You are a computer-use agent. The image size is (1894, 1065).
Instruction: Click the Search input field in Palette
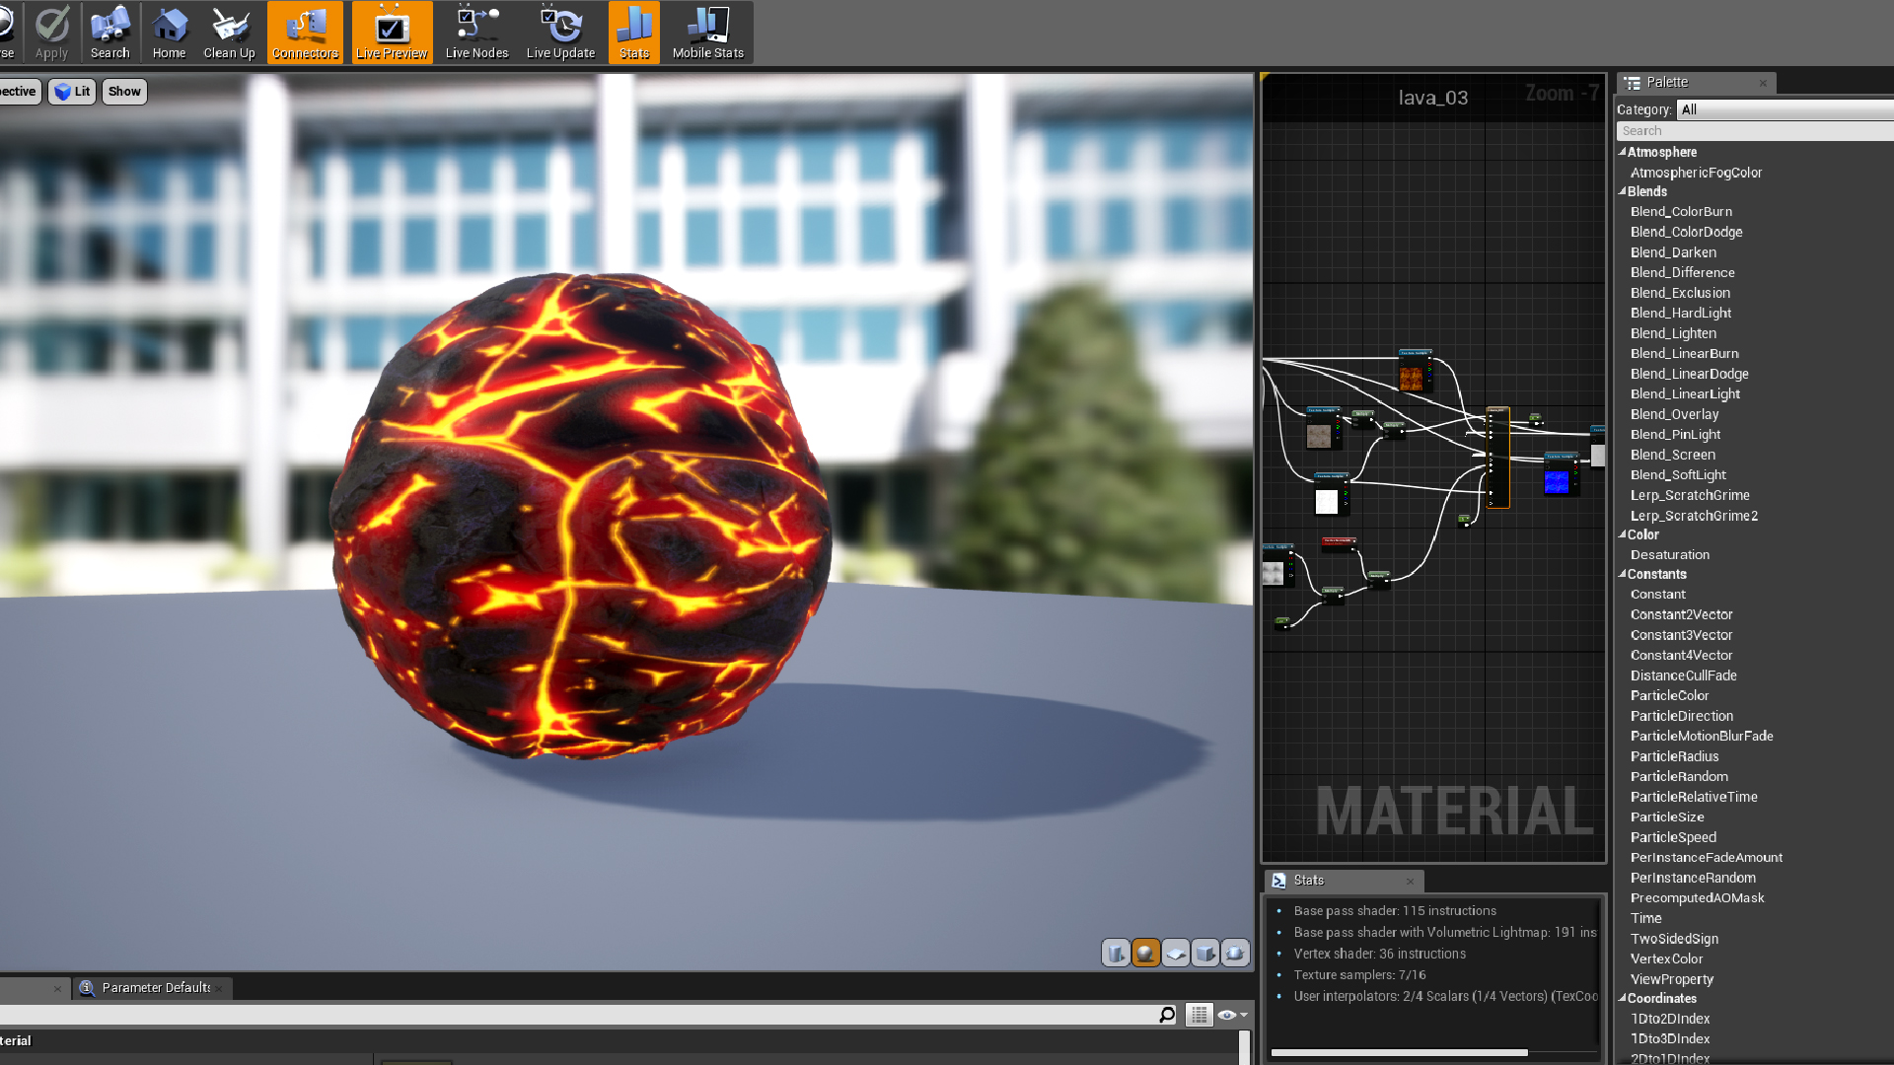point(1756,130)
